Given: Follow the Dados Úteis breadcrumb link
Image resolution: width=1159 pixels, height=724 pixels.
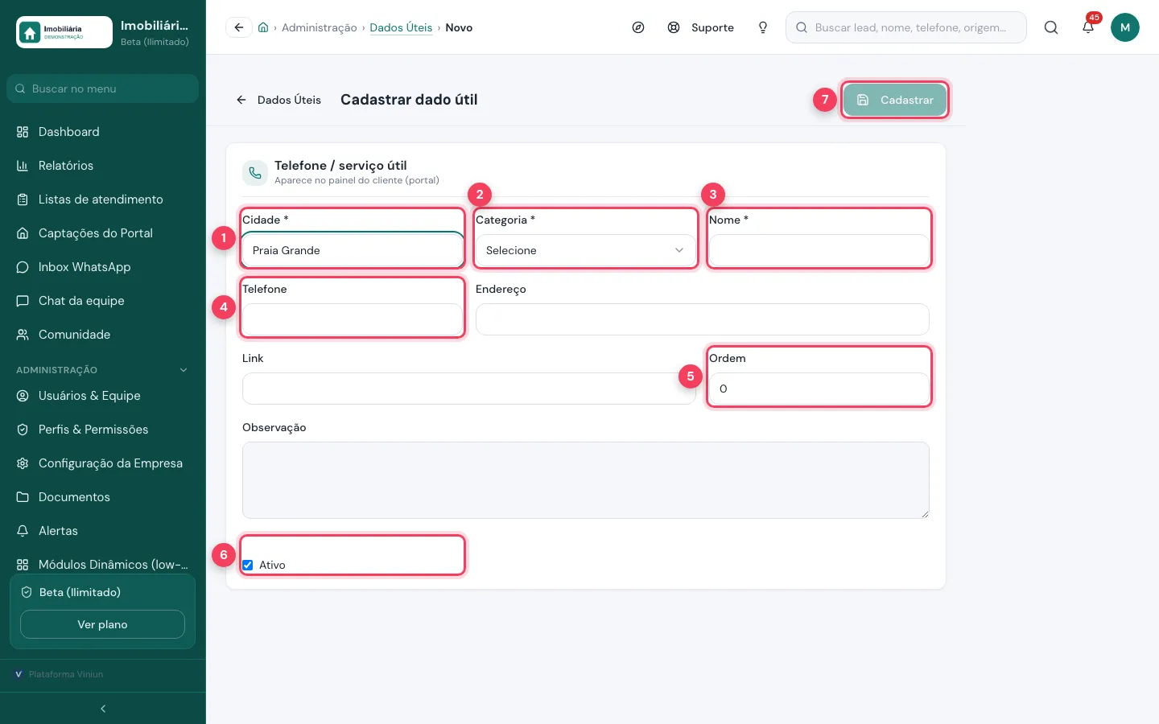Looking at the screenshot, I should coord(401,27).
